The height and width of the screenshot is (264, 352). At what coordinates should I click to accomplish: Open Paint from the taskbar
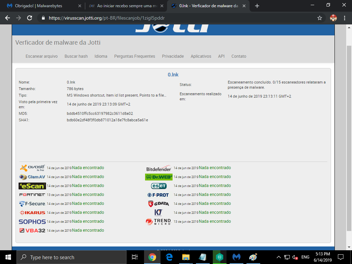coord(253,257)
